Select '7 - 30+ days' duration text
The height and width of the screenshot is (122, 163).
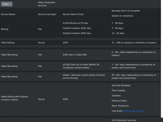tap(118, 65)
